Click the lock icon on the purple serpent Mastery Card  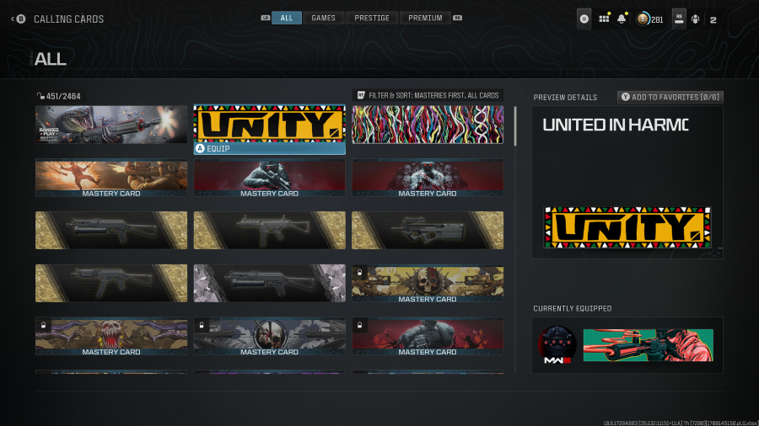click(43, 325)
